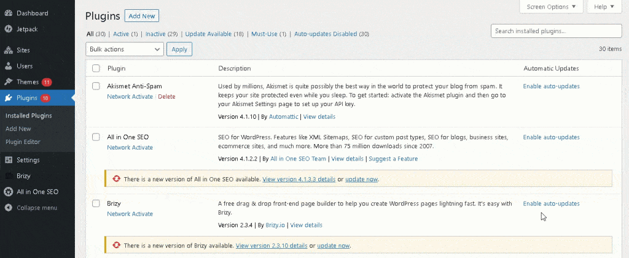The height and width of the screenshot is (258, 629).
Task: Click Version 4.1.10 text
Action: click(x=236, y=117)
